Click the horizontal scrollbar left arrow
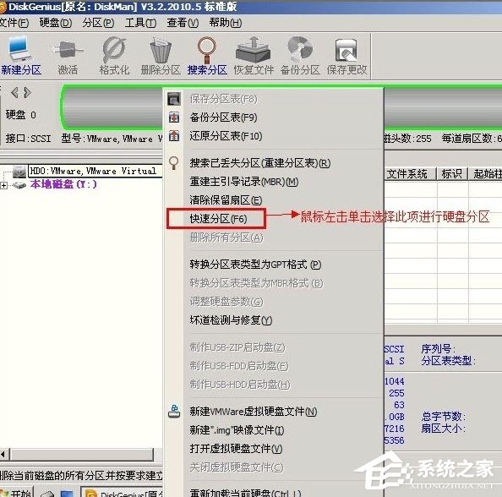502x497 pixels. pos(3,454)
